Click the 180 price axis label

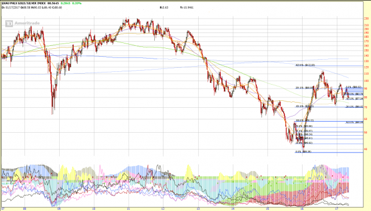tap(366, 37)
